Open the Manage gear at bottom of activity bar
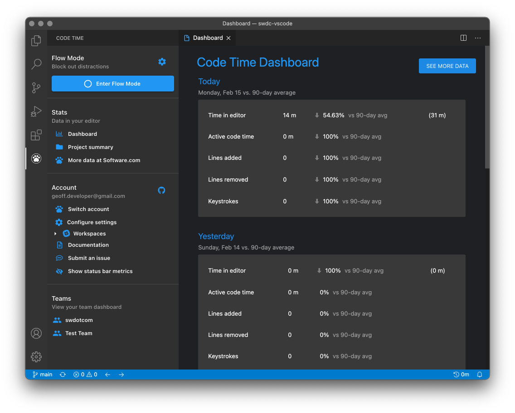 (x=36, y=356)
